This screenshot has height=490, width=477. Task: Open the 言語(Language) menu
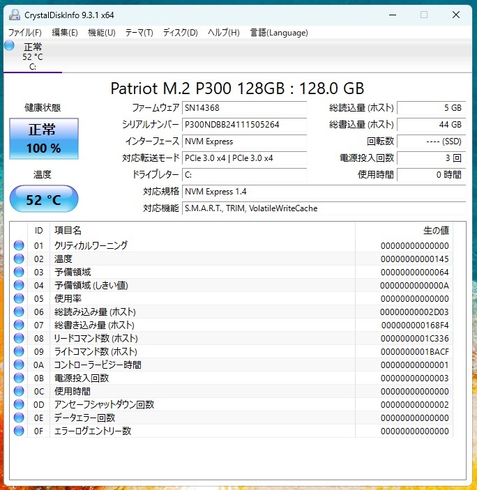(279, 33)
